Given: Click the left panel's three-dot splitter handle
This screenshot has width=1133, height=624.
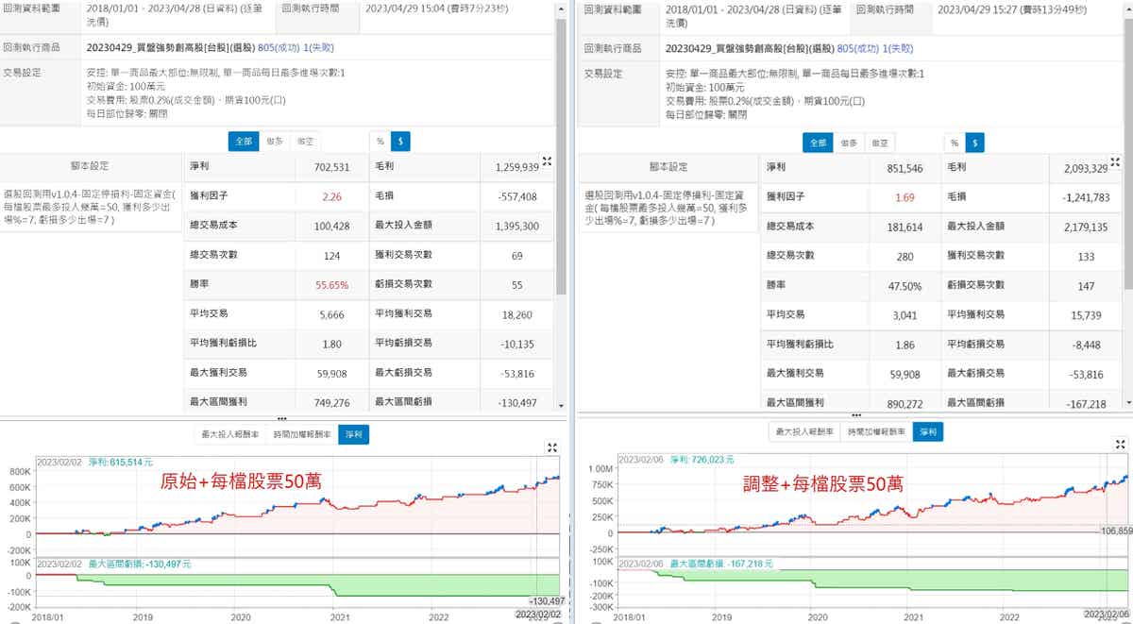Looking at the screenshot, I should pyautogui.click(x=281, y=416).
